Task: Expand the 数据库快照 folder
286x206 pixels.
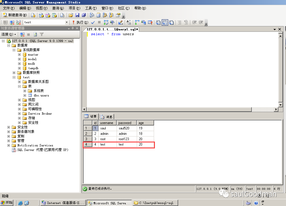Action: pyautogui.click(x=14, y=73)
